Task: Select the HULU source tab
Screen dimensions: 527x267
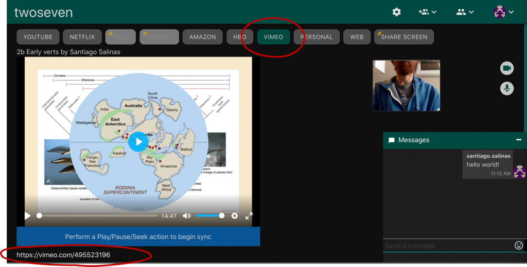Action: 120,37
